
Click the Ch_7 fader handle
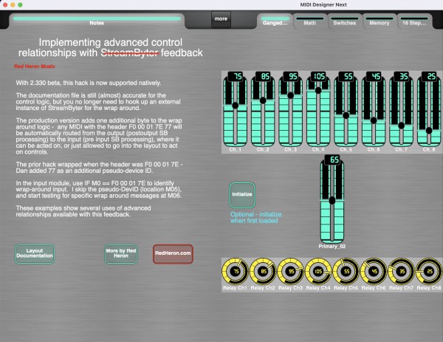tap(401, 126)
